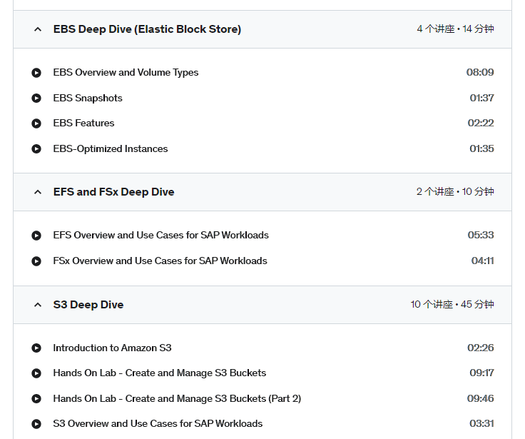Open Hands On Lab - Create and Manage S3 Buckets
The width and height of the screenshot is (525, 439).
point(159,373)
